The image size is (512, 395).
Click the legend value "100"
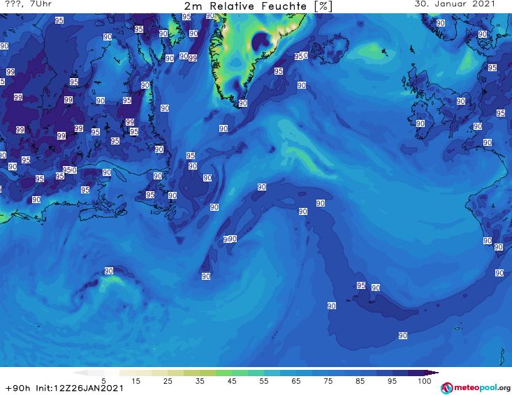tap(425, 381)
